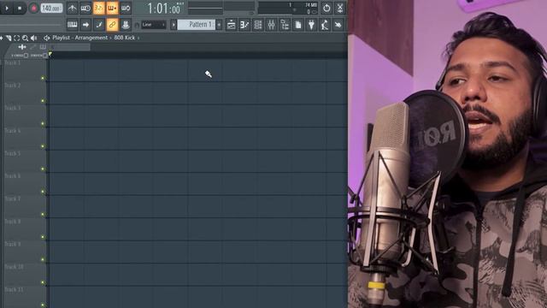Add a new pattern with the plus button
Screen dimensions: 547x308
point(219,25)
